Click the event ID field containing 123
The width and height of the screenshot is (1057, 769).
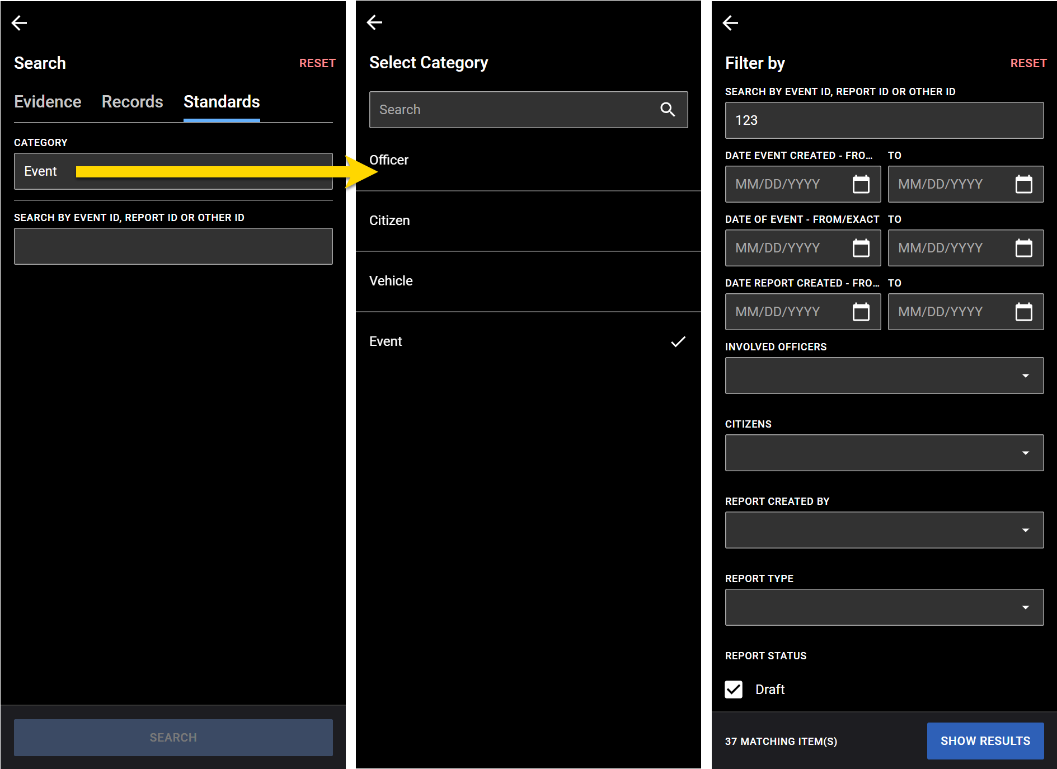pyautogui.click(x=884, y=120)
